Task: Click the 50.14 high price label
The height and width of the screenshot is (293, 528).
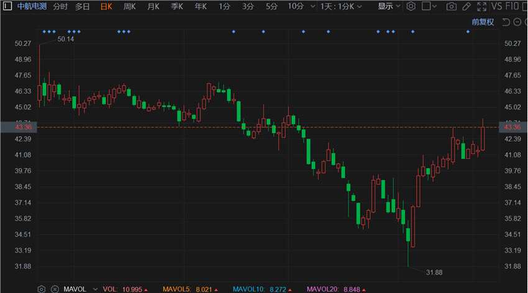Action: [66, 39]
